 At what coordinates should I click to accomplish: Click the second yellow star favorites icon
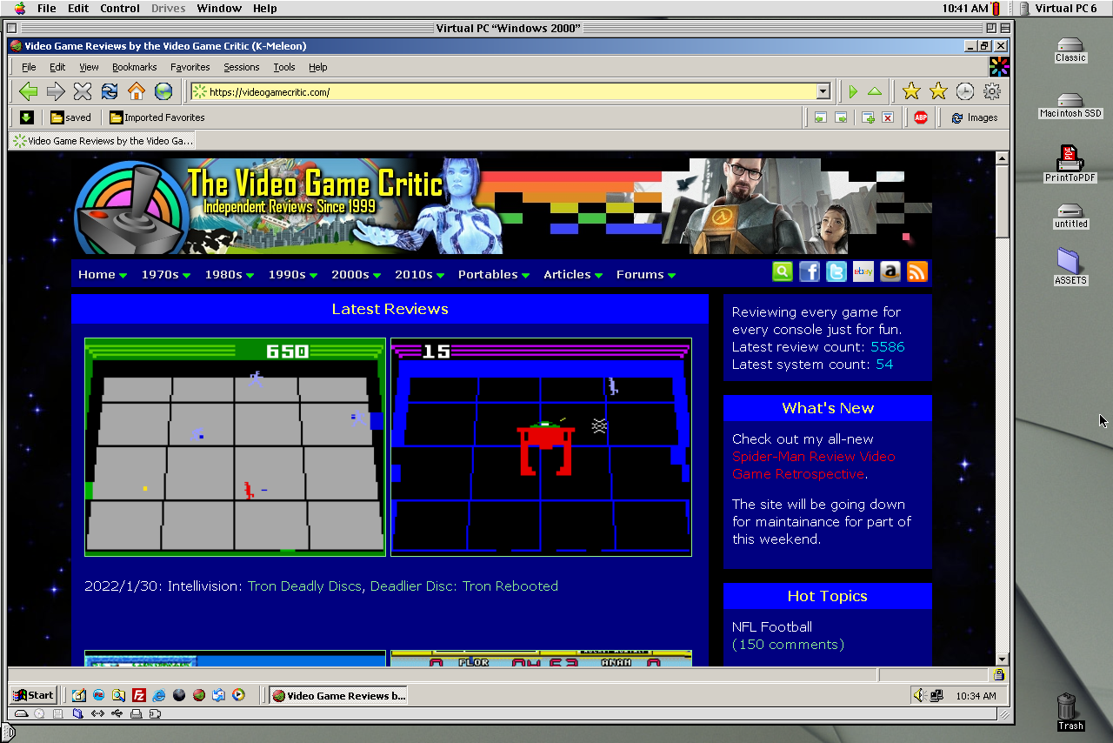pyautogui.click(x=938, y=91)
